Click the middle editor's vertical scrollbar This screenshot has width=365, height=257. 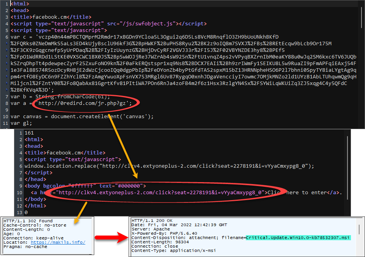coord(347,168)
